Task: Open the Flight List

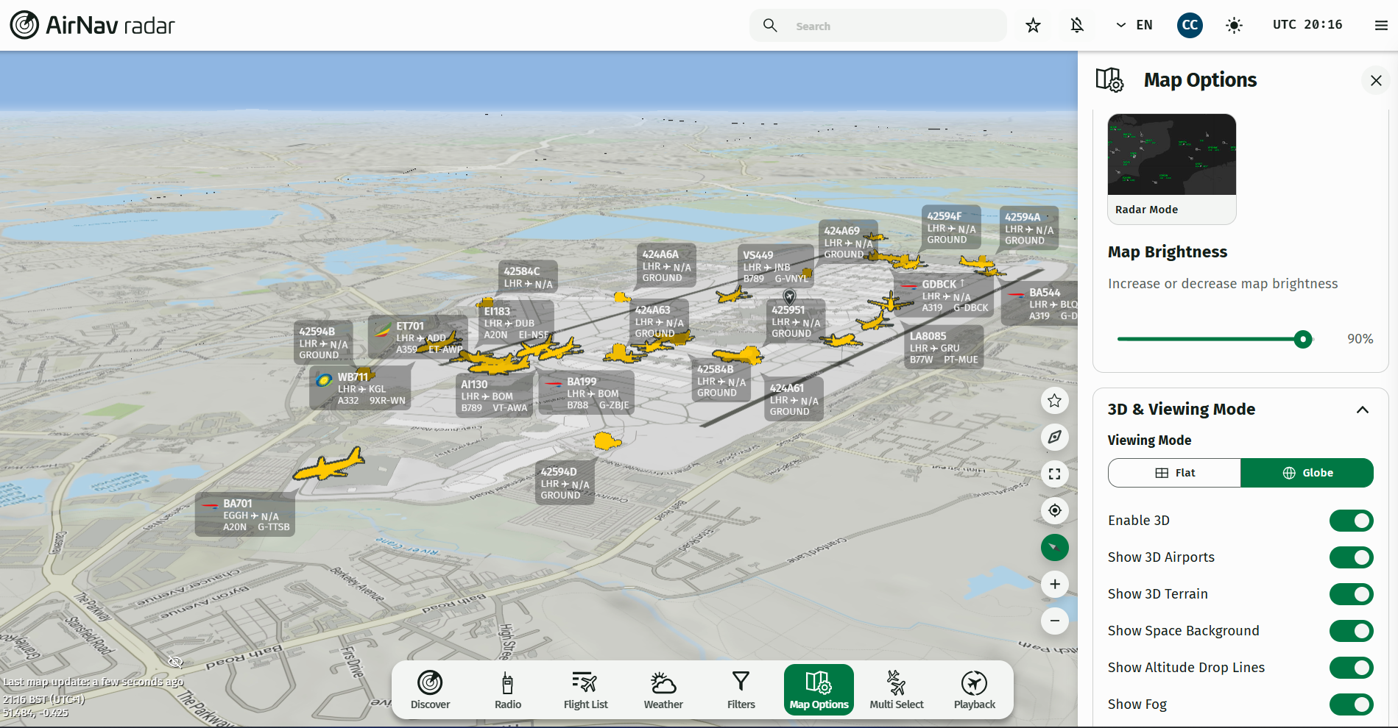Action: [586, 690]
